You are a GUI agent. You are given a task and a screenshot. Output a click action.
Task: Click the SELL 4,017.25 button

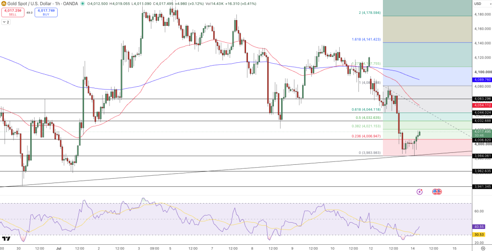(x=13, y=12)
